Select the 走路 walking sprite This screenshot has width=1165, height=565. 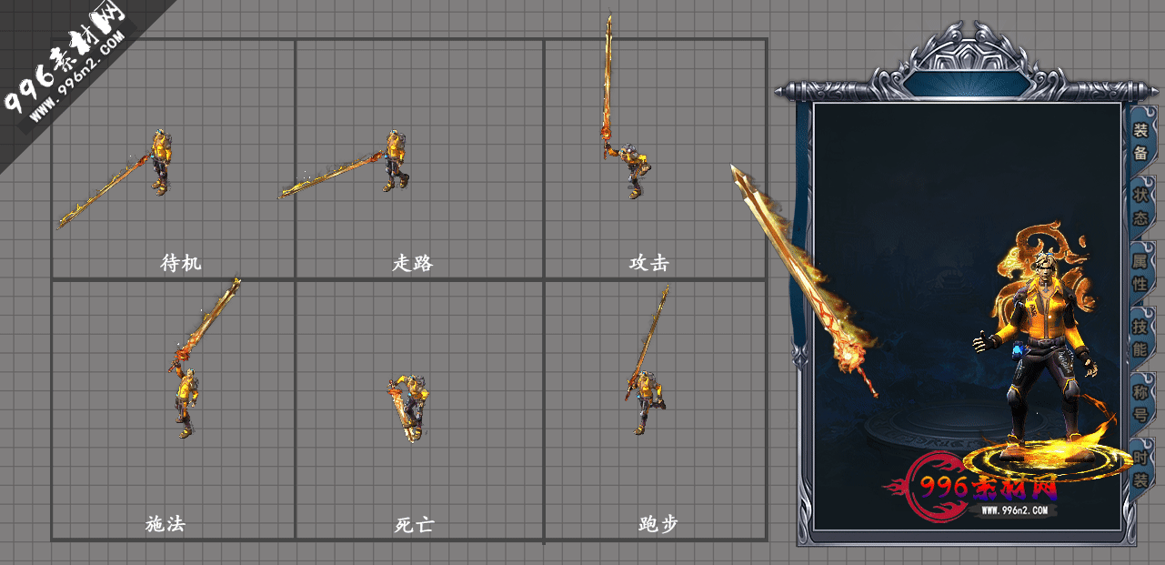click(x=344, y=164)
